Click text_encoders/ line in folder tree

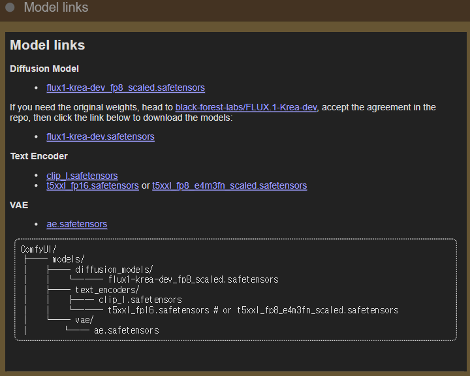[x=107, y=290]
